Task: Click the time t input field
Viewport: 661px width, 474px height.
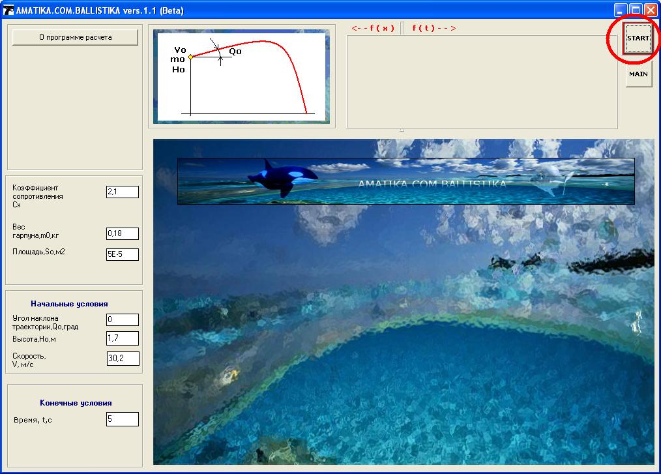Action: pos(123,419)
